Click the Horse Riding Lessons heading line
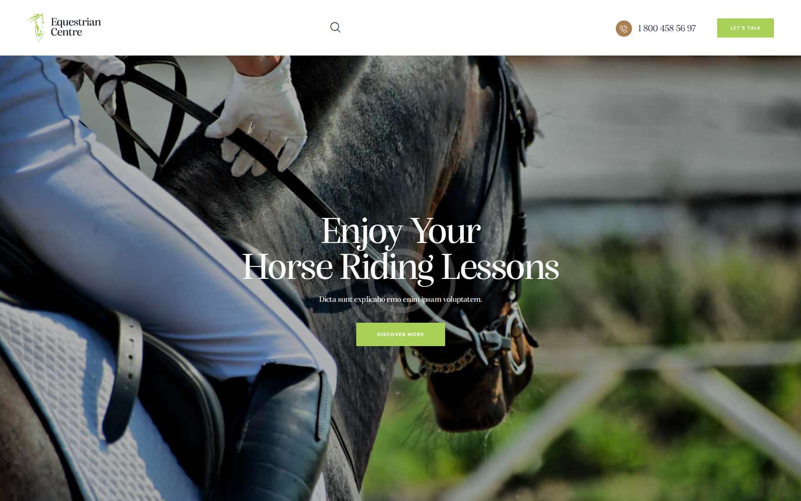This screenshot has height=501, width=801. pyautogui.click(x=400, y=267)
